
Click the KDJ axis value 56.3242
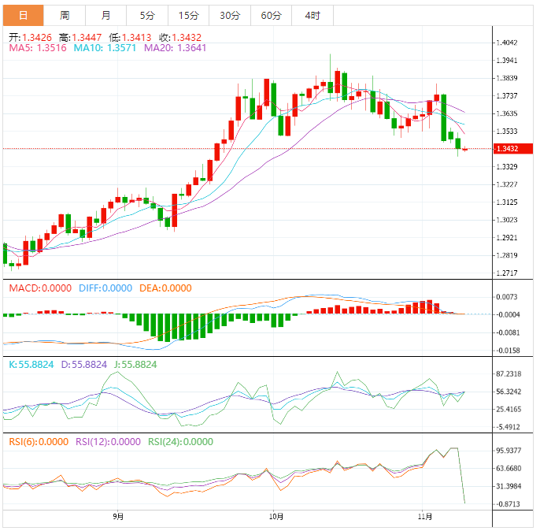(509, 392)
